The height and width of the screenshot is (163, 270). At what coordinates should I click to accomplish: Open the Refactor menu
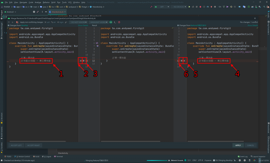coord(46,2)
